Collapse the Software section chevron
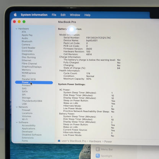The image size is (159, 159). point(17,122)
